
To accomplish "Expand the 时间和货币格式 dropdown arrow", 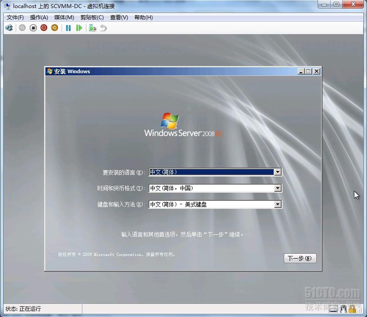I will 277,188.
